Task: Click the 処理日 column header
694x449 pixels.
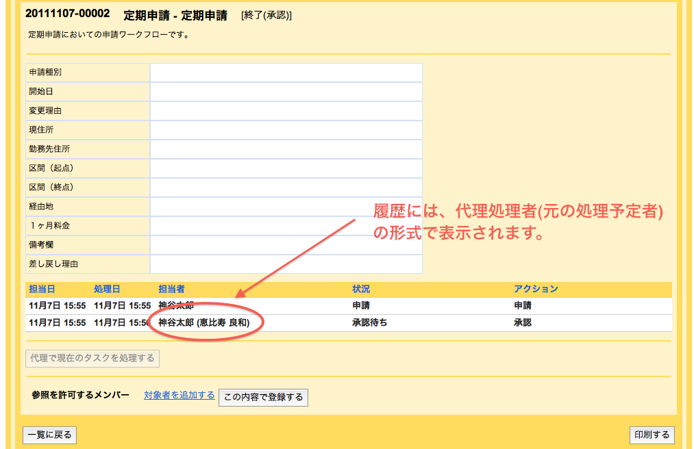Action: click(107, 290)
